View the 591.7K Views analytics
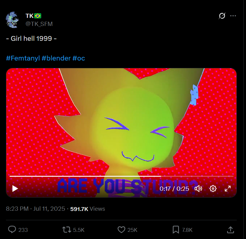The height and width of the screenshot is (239, 246). pos(88,209)
